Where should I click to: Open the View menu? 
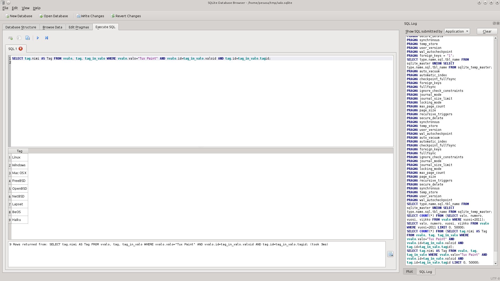point(26,8)
